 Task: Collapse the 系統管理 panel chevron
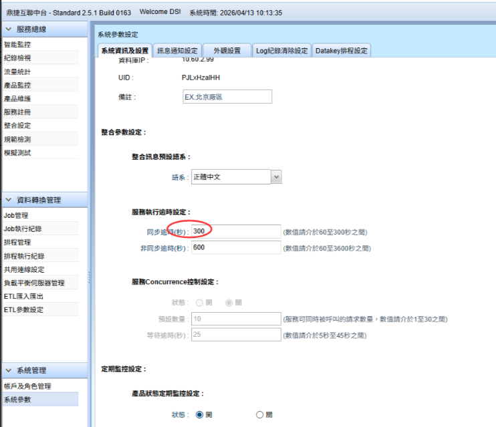point(8,370)
